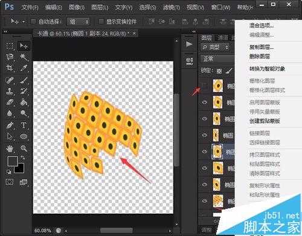The width and height of the screenshot is (302, 236).
Task: Select the Hand tool
Action: 10,149
